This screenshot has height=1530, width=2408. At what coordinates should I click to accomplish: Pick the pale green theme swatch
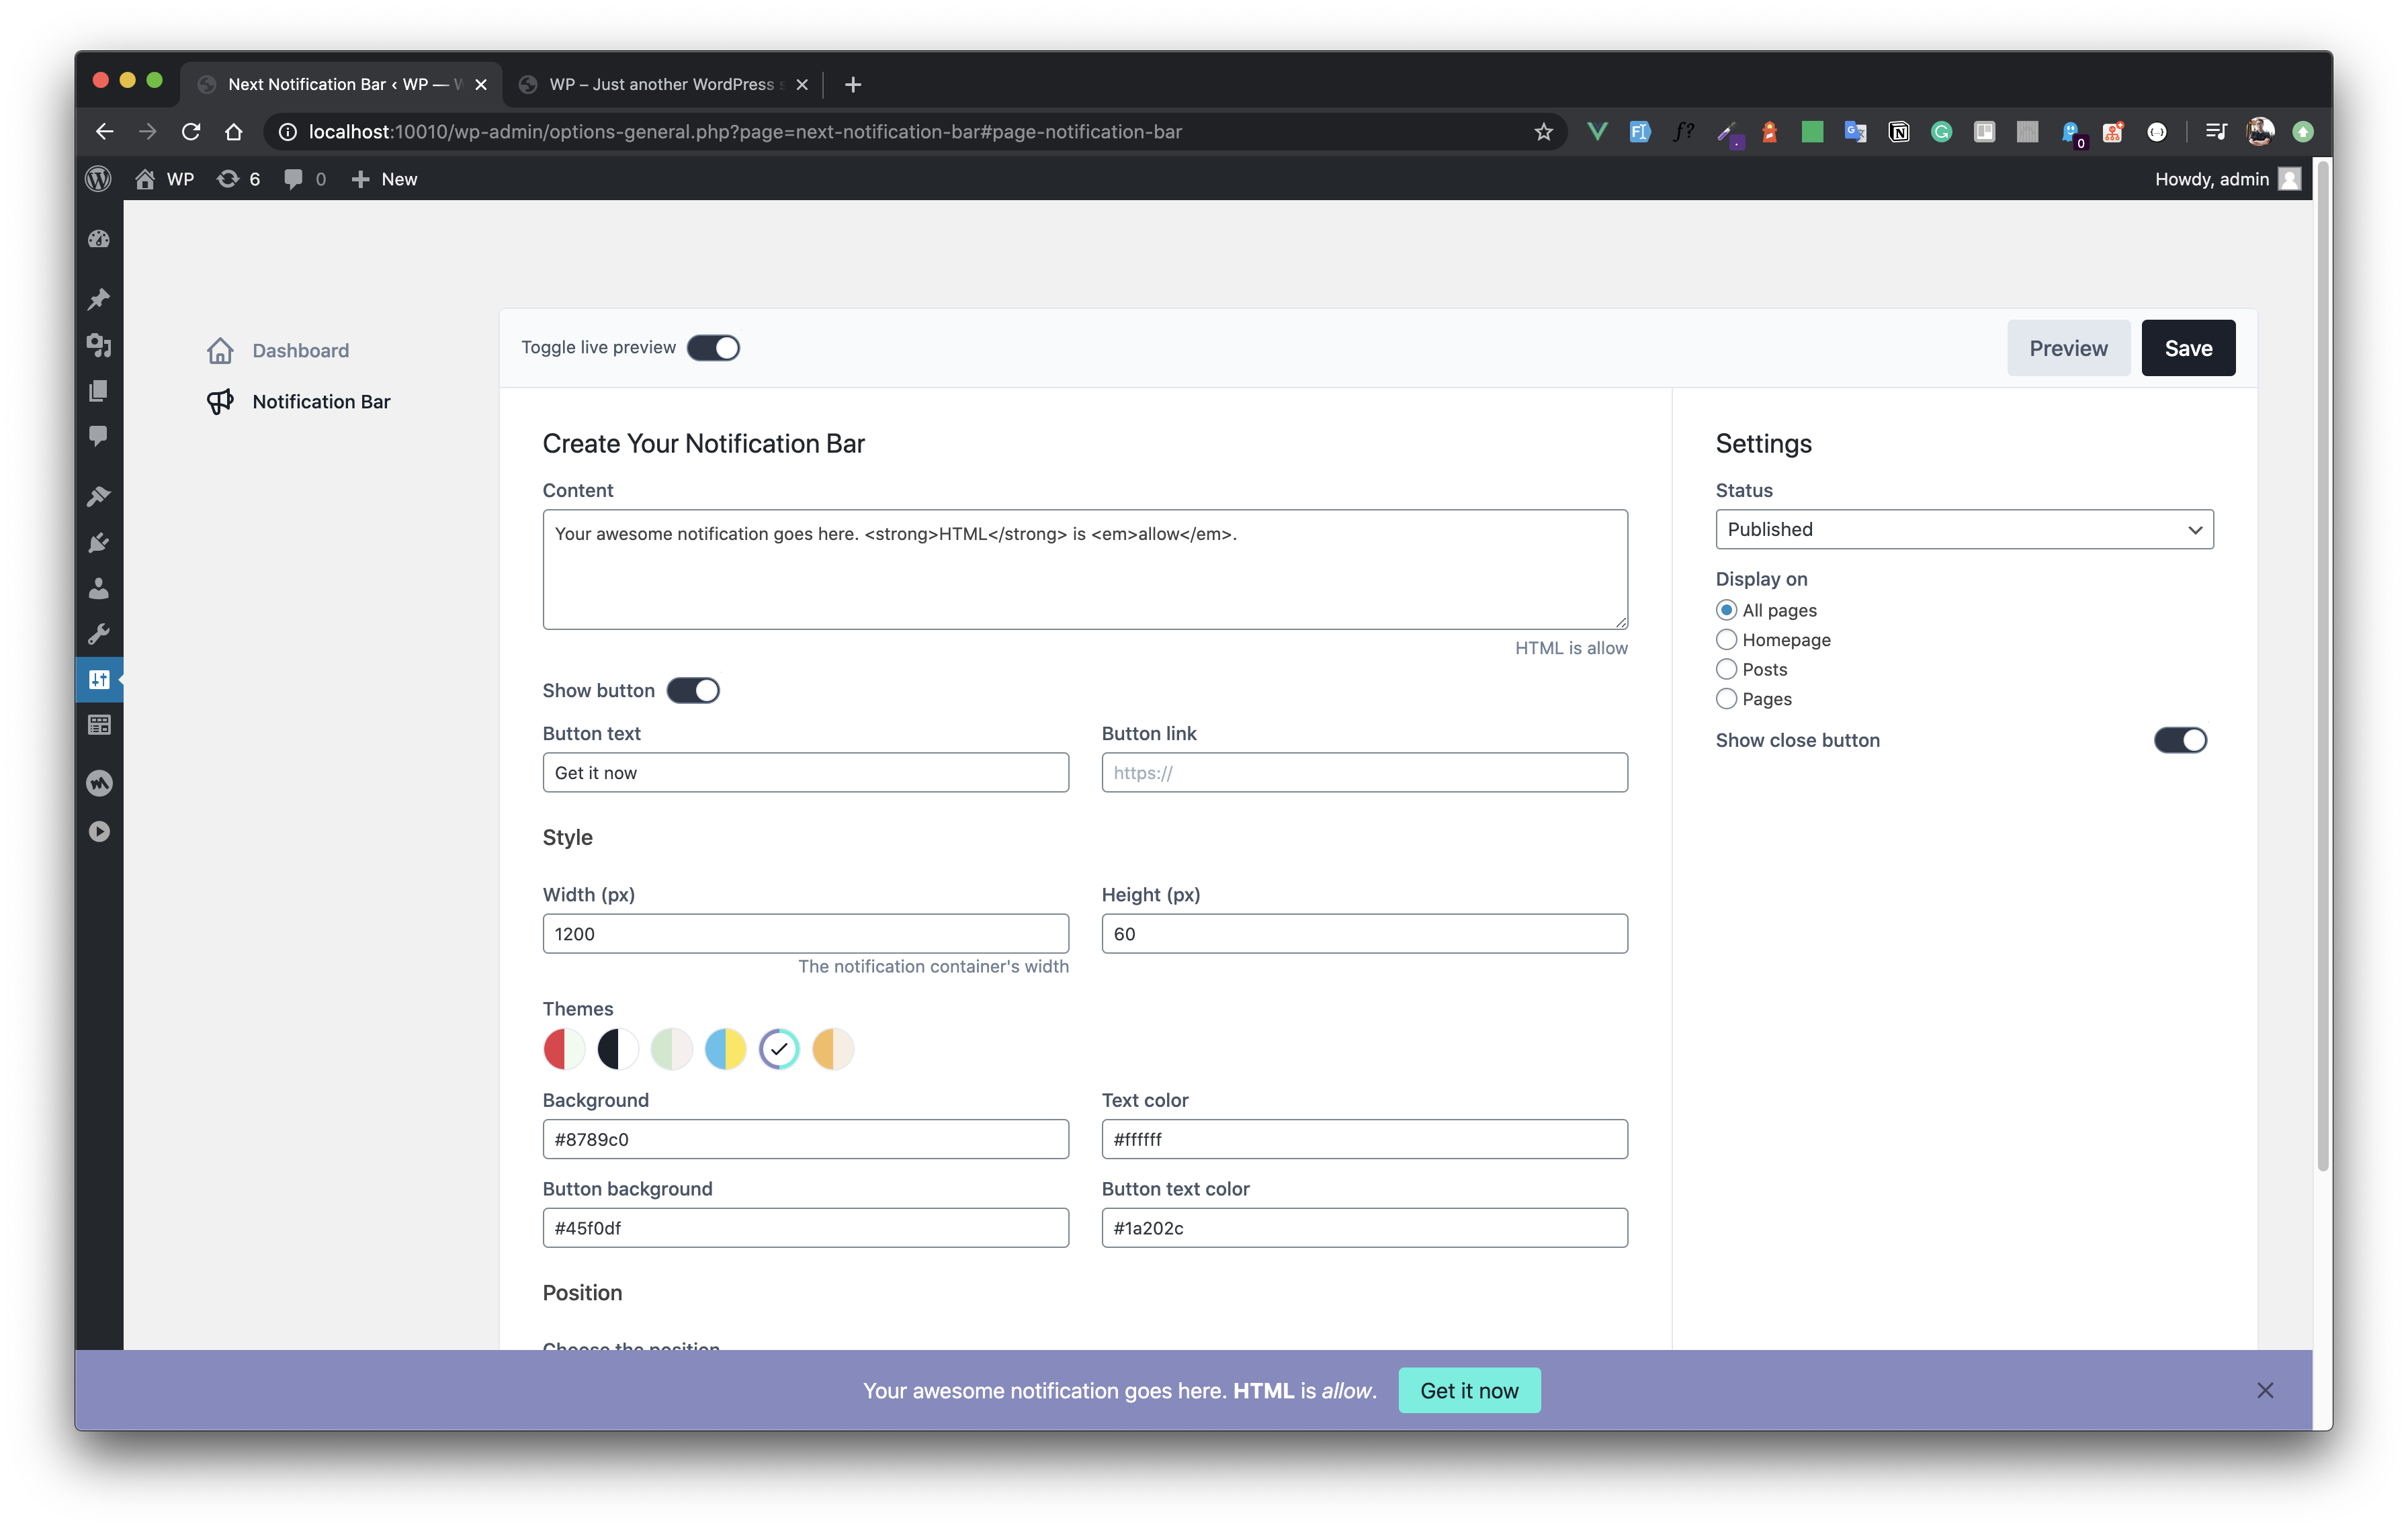coord(671,1049)
